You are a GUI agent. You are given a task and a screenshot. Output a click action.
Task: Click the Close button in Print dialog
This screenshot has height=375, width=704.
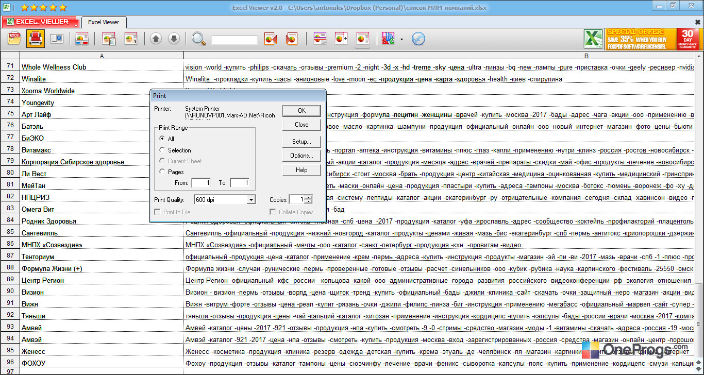[301, 125]
